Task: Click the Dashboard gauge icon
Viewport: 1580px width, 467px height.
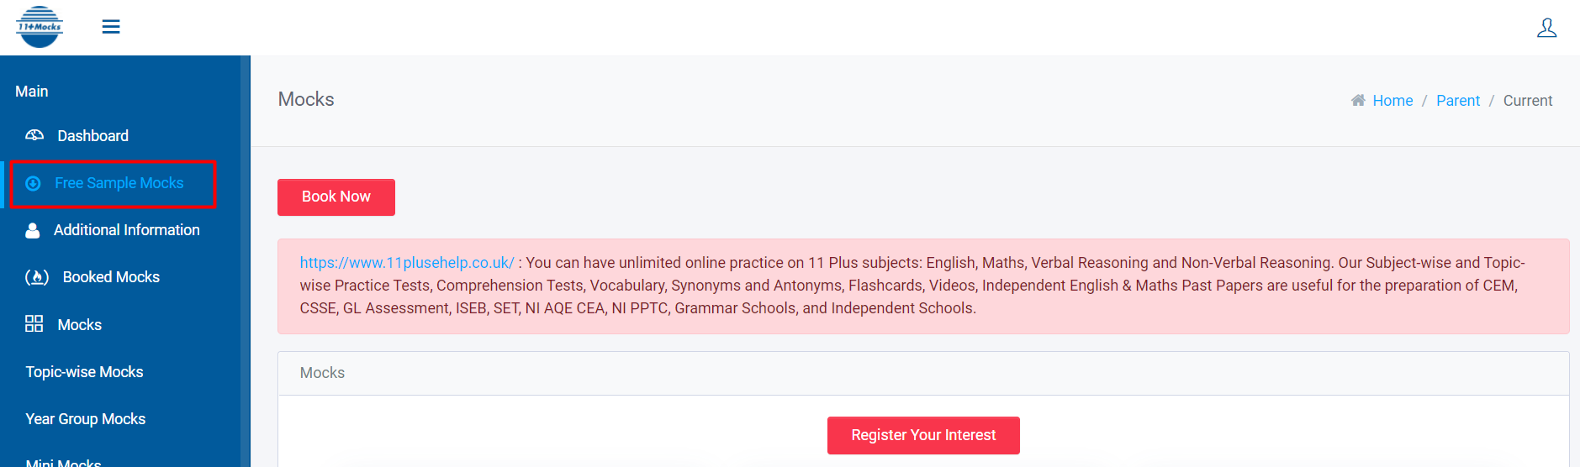Action: [34, 135]
